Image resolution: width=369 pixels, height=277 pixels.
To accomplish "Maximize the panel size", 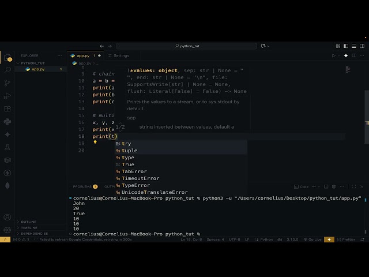I will click(x=353, y=186).
